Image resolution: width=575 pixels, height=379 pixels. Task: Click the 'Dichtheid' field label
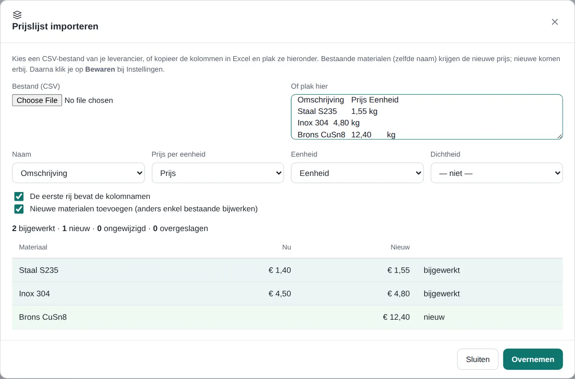[445, 154]
